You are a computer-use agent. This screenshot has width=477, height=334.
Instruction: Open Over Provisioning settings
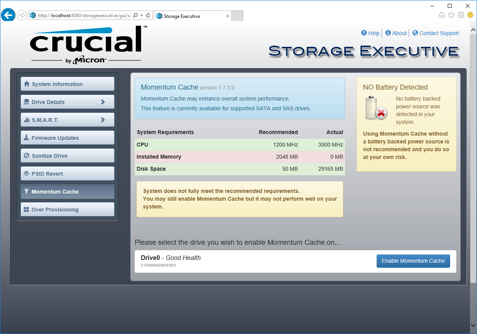68,209
